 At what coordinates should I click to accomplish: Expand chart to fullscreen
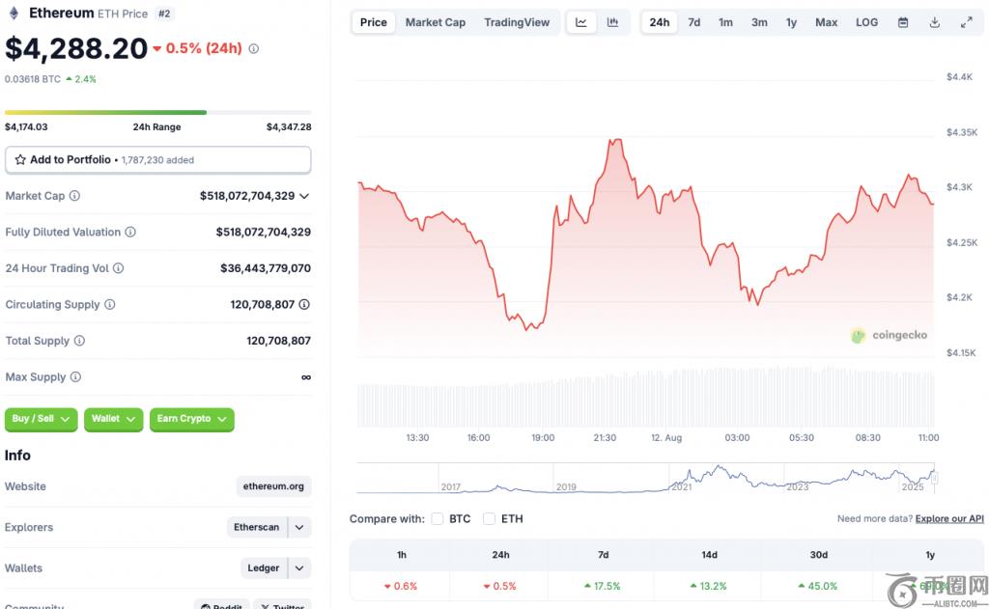click(966, 22)
